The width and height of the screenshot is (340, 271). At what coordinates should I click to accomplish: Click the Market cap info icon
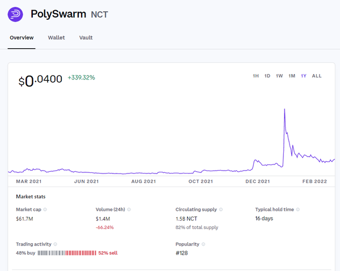pos(45,210)
